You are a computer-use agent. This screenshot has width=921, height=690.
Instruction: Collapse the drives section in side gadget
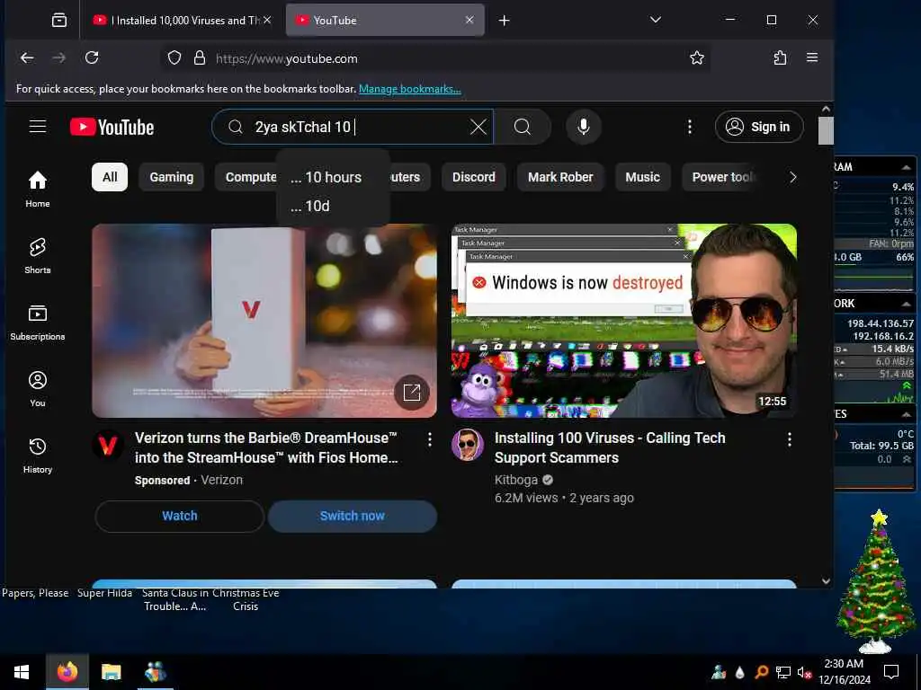[907, 414]
